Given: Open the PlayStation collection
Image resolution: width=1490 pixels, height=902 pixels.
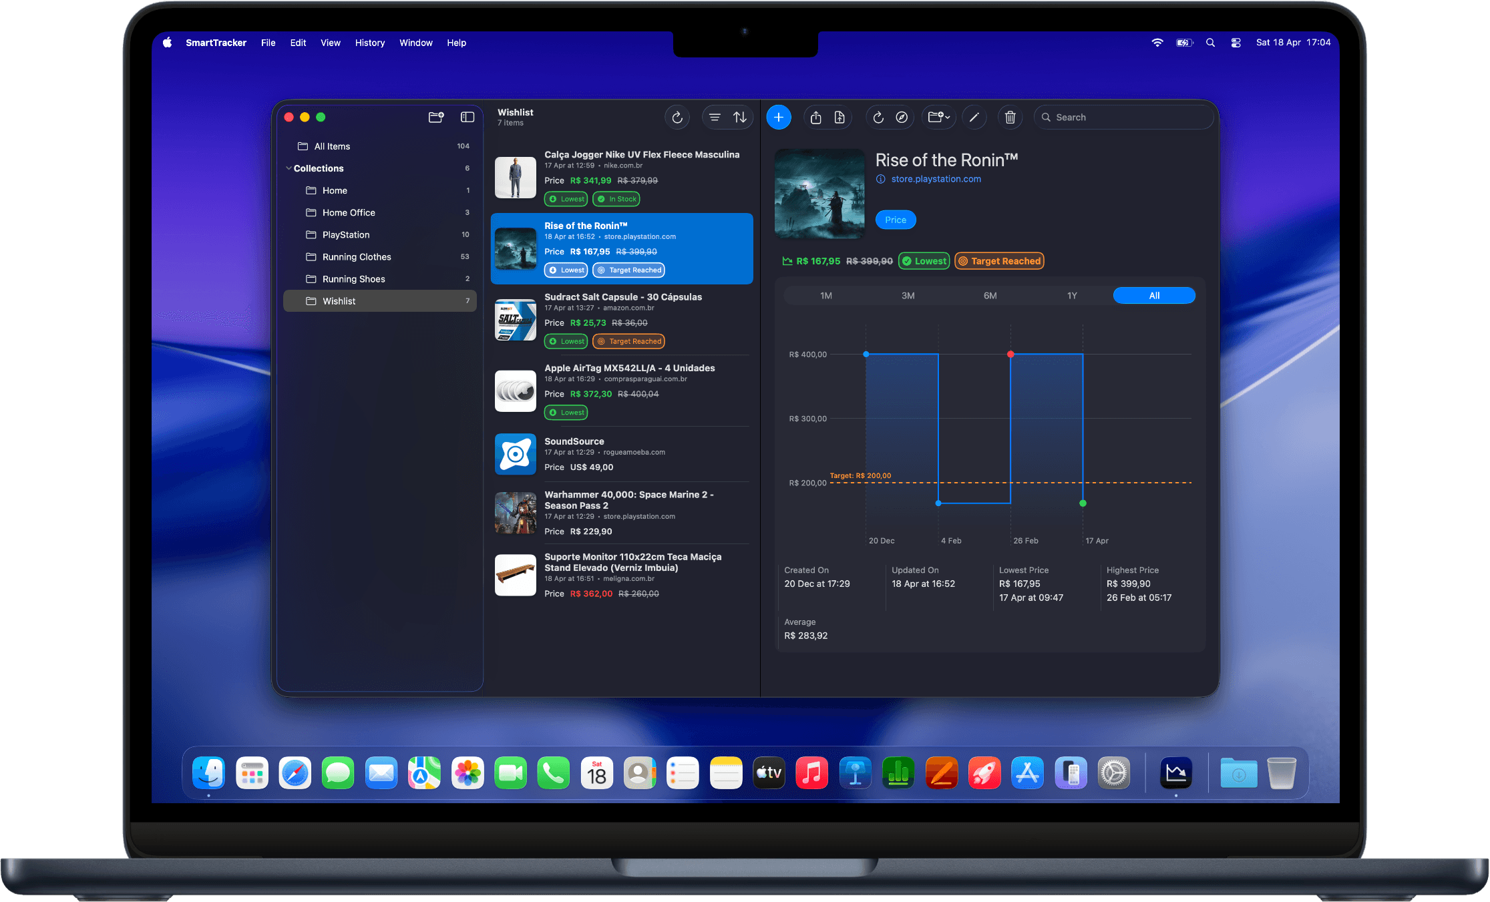Looking at the screenshot, I should click(x=380, y=234).
